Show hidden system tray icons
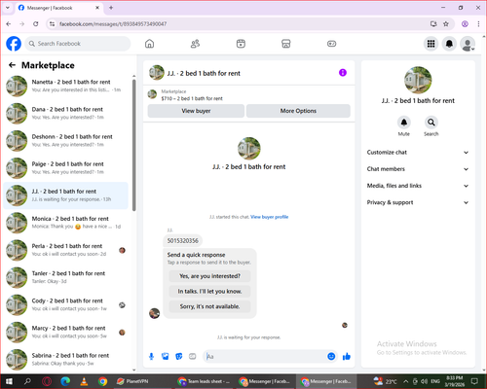487x389 pixels. click(x=406, y=381)
